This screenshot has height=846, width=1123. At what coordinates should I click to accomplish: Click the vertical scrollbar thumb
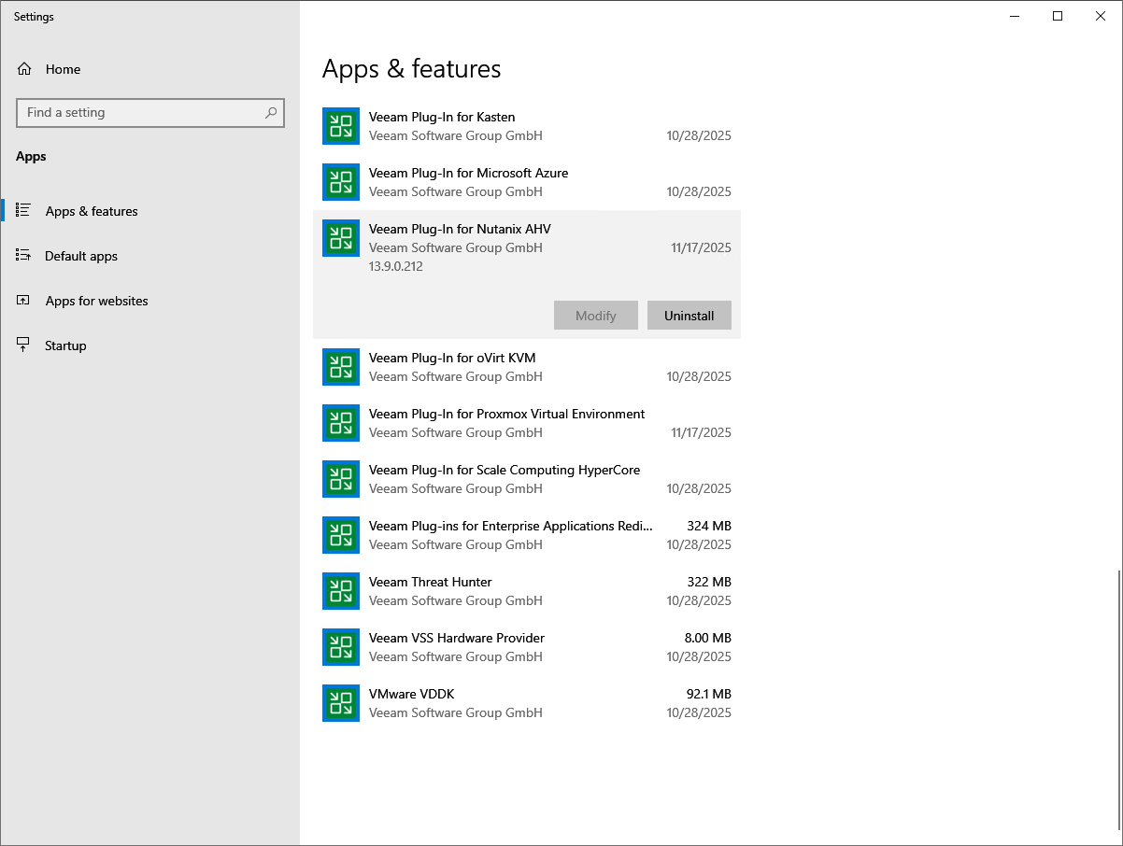1120,700
